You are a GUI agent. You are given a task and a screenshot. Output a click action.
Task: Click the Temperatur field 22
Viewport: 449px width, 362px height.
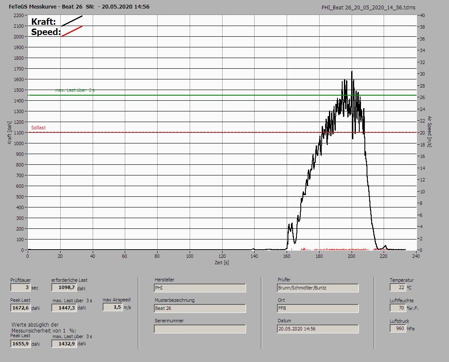398,287
